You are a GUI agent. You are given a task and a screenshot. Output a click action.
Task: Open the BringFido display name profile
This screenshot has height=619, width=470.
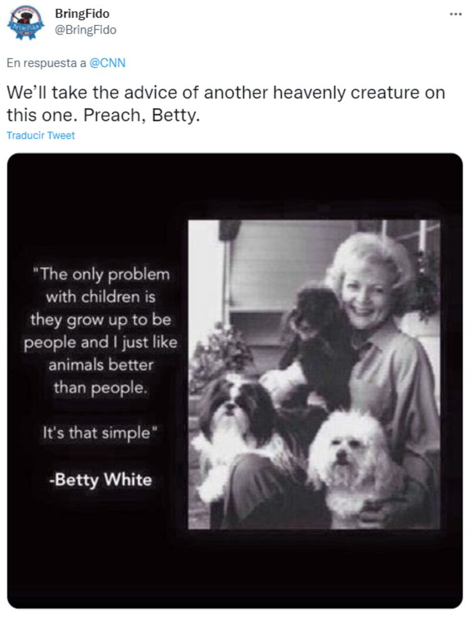82,14
